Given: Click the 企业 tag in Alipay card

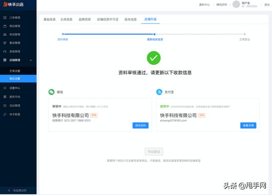Looking at the screenshot, I should click(x=201, y=115).
